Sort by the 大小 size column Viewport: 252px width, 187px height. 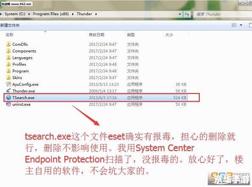click(x=169, y=35)
